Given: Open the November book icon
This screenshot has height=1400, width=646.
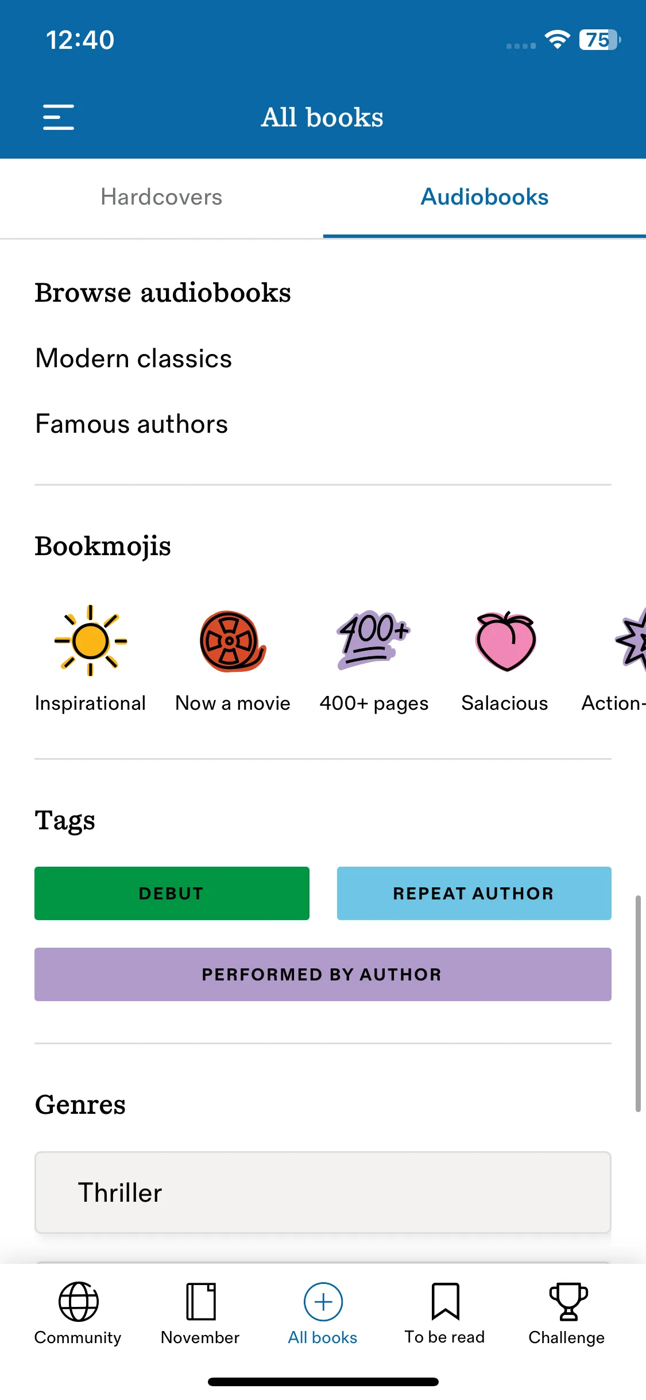Looking at the screenshot, I should [x=200, y=1301].
